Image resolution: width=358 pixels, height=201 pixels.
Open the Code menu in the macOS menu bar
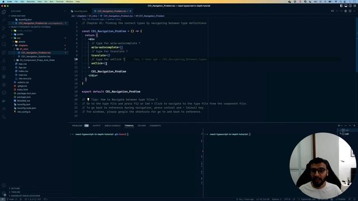(x=10, y=1)
